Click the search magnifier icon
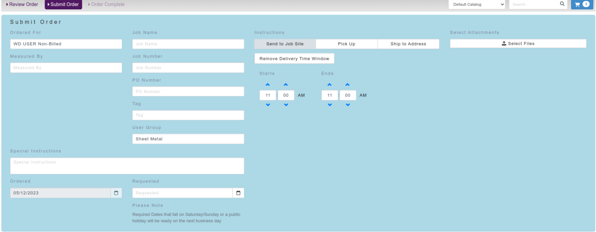Screen dimensions: 596x232 pos(561,4)
